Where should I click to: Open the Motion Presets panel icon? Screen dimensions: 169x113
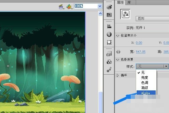point(109,69)
